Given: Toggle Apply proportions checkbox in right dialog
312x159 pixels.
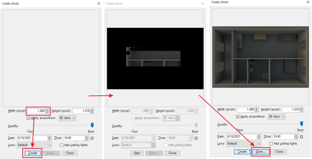Looking at the screenshot, I should click(x=238, y=117).
